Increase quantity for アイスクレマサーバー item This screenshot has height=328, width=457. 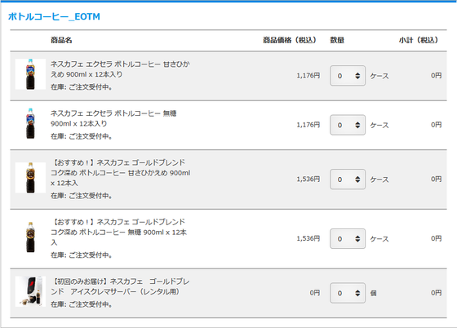(357, 291)
